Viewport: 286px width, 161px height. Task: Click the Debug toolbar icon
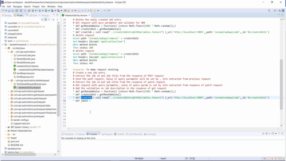[40, 11]
